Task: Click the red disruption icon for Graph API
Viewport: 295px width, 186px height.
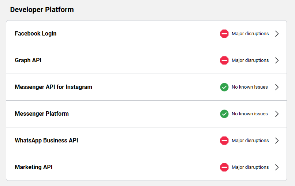Action: 224,60
